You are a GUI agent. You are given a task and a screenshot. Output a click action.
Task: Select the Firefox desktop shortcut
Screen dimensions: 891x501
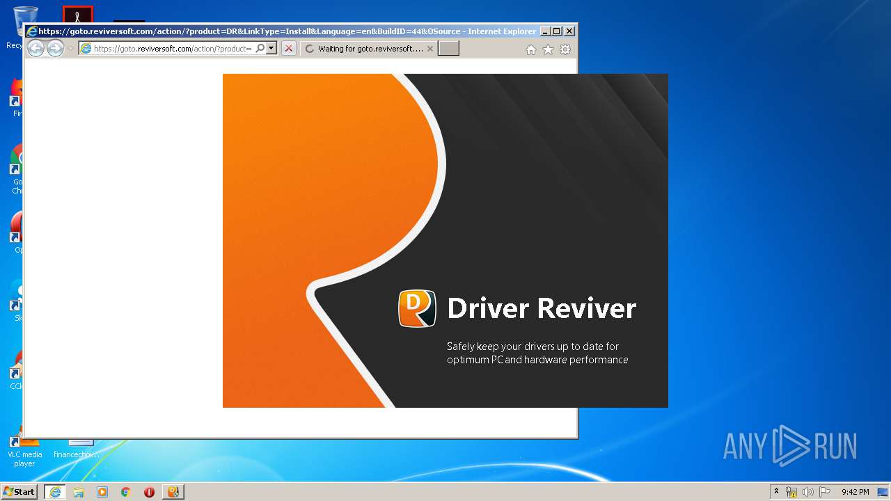(17, 97)
